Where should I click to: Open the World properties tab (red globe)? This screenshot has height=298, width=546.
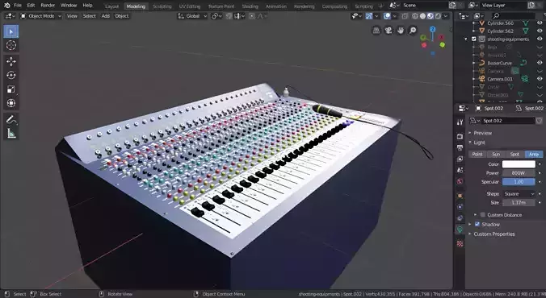460,181
